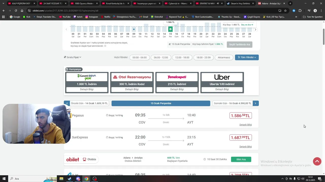Go to previous day arrow 14 Ocak
The height and width of the screenshot is (182, 325).
[x=67, y=103]
